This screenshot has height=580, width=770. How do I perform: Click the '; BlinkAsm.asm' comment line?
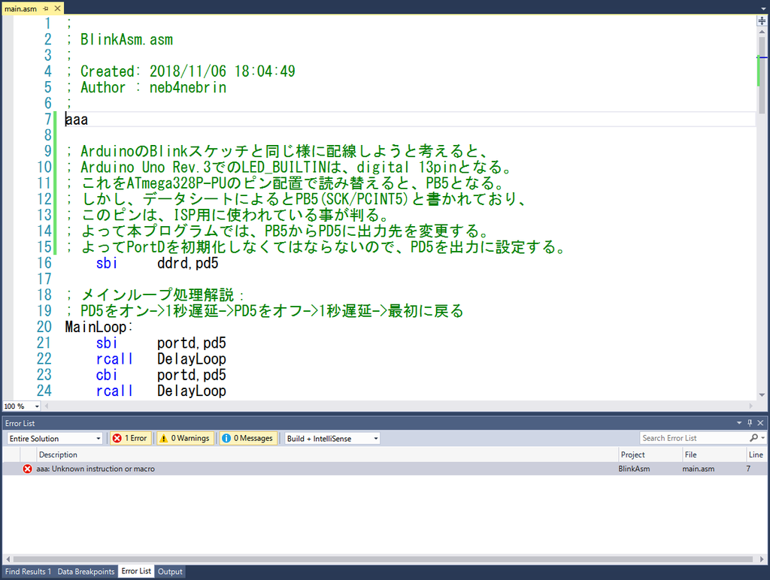(120, 40)
